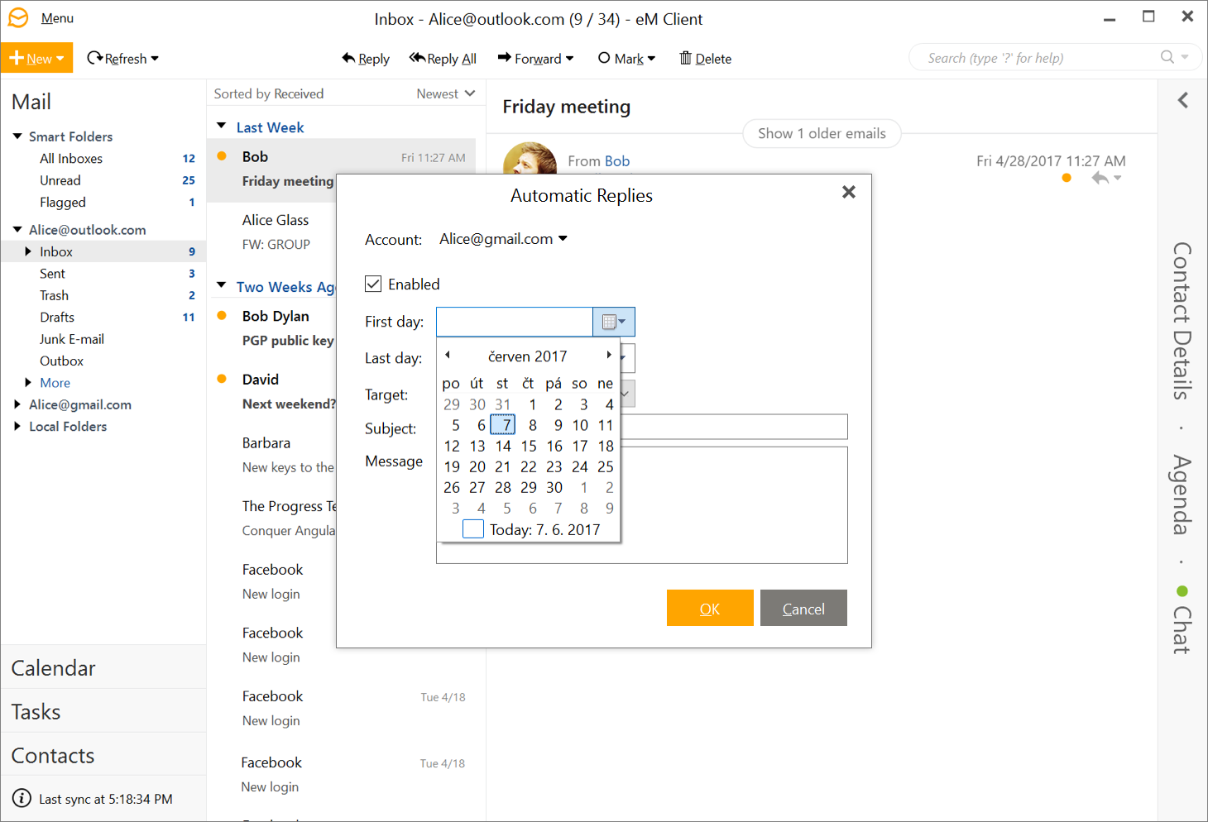The image size is (1208, 822).
Task: Select day 15 in calendar
Action: click(x=529, y=446)
